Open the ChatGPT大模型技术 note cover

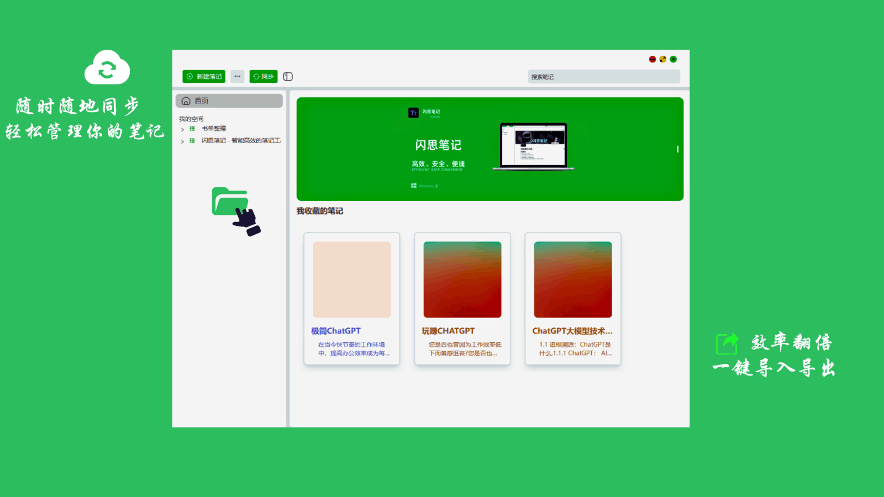[x=573, y=279]
